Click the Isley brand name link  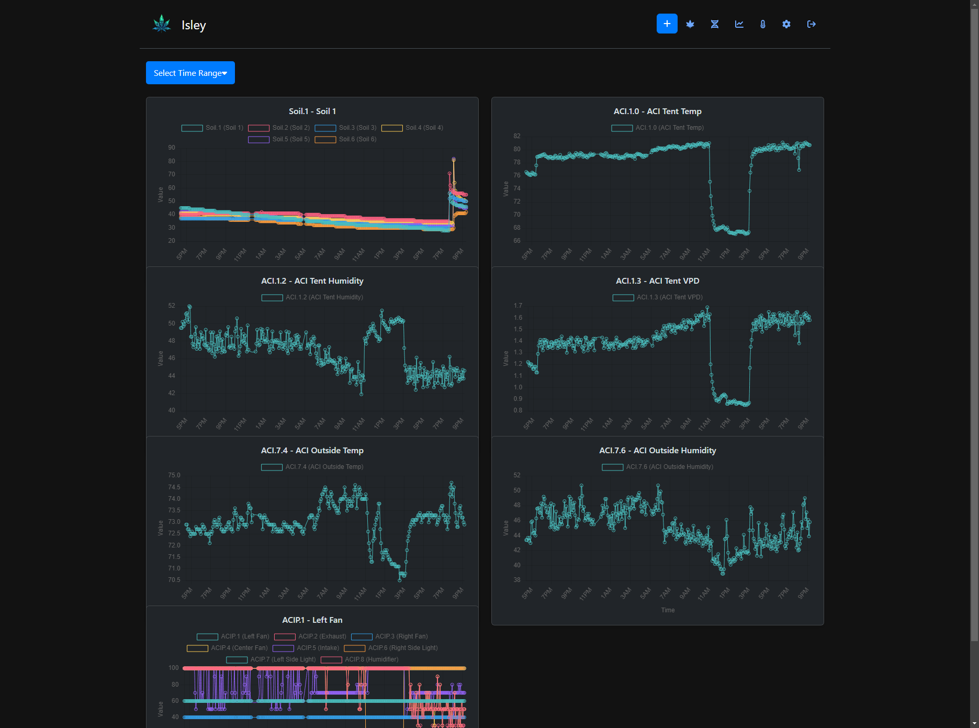coord(194,25)
